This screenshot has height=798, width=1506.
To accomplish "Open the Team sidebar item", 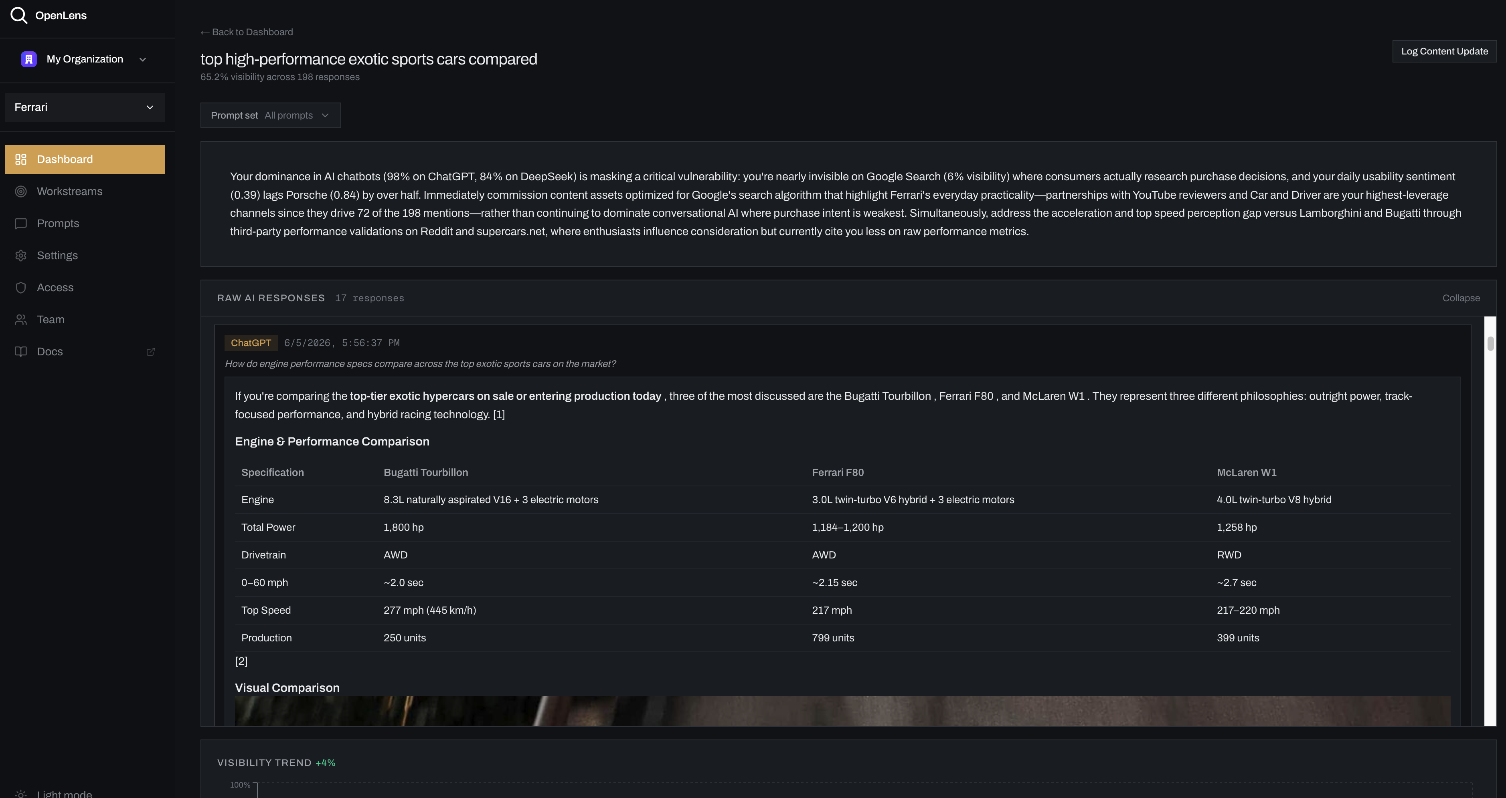I will [x=85, y=320].
